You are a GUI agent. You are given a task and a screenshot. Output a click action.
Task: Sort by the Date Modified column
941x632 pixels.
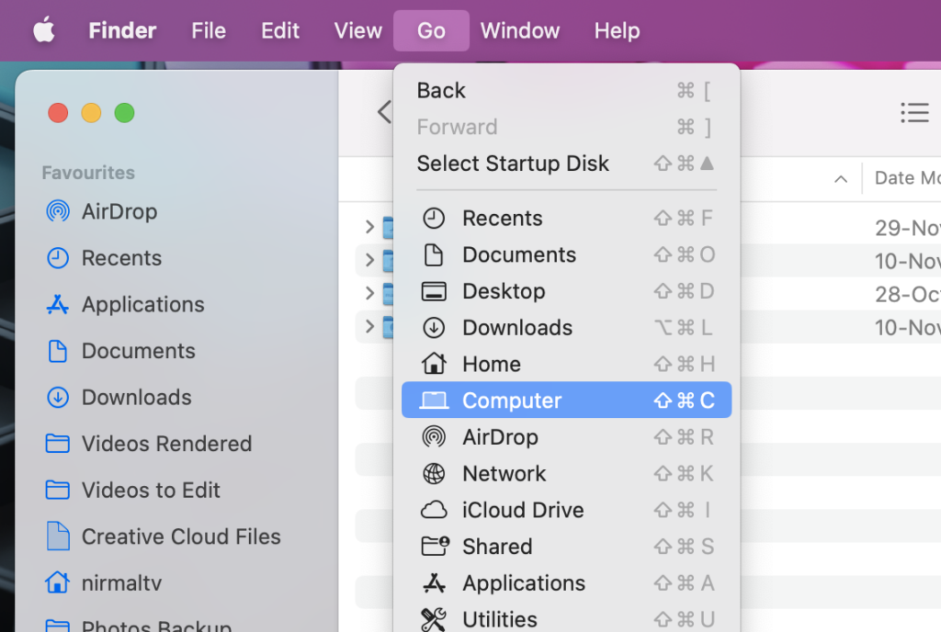point(907,177)
